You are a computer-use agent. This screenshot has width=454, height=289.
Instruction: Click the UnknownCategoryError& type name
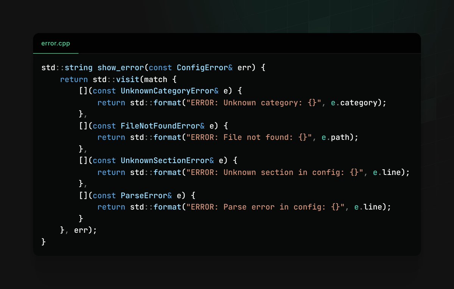[170, 91]
